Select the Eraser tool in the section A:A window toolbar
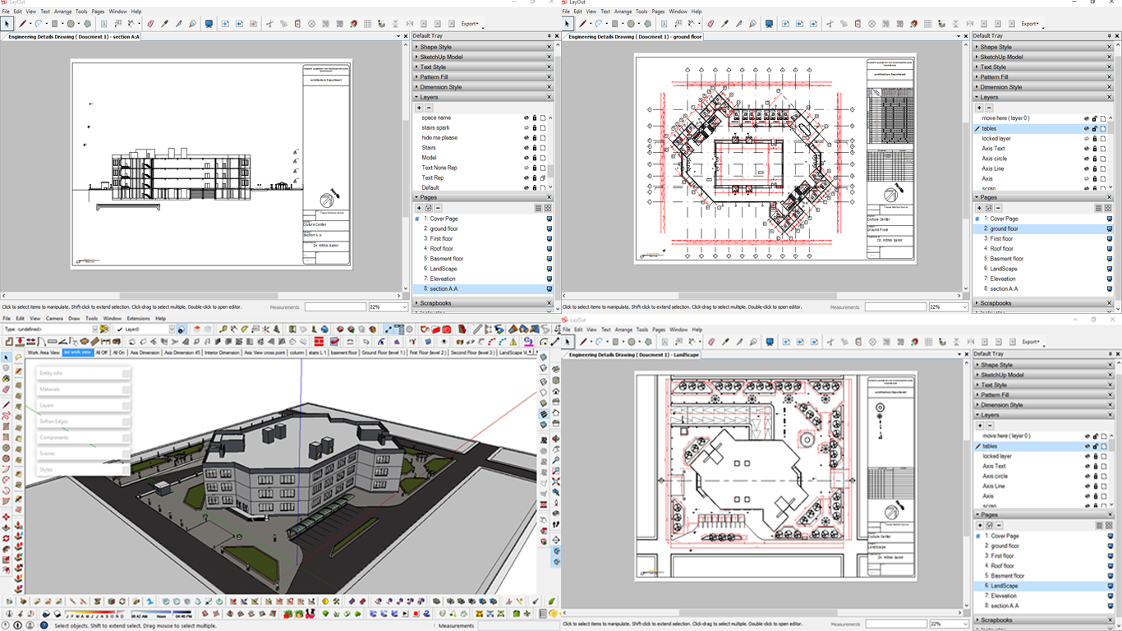1122x631 pixels. click(x=150, y=24)
